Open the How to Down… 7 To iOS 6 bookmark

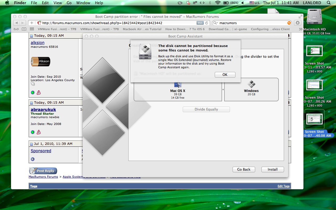click(x=185, y=29)
